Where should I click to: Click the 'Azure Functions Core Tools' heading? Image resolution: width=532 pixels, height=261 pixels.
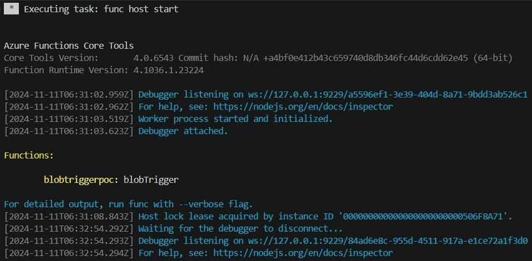(69, 46)
